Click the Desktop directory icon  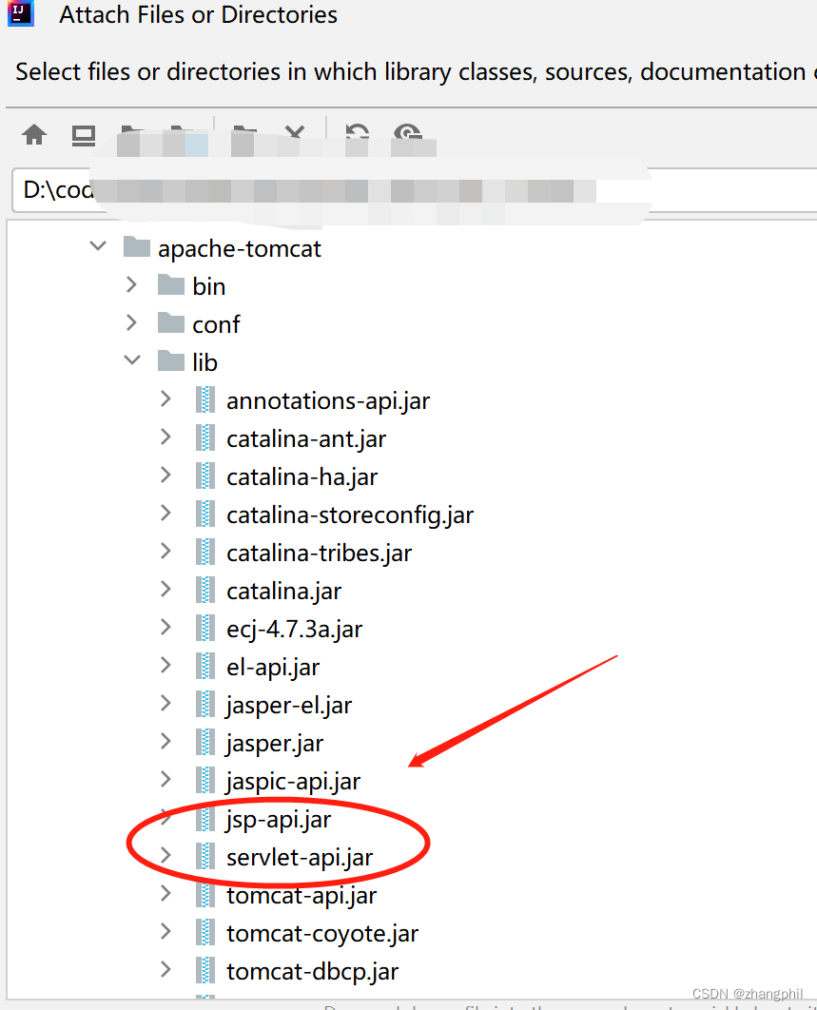83,134
